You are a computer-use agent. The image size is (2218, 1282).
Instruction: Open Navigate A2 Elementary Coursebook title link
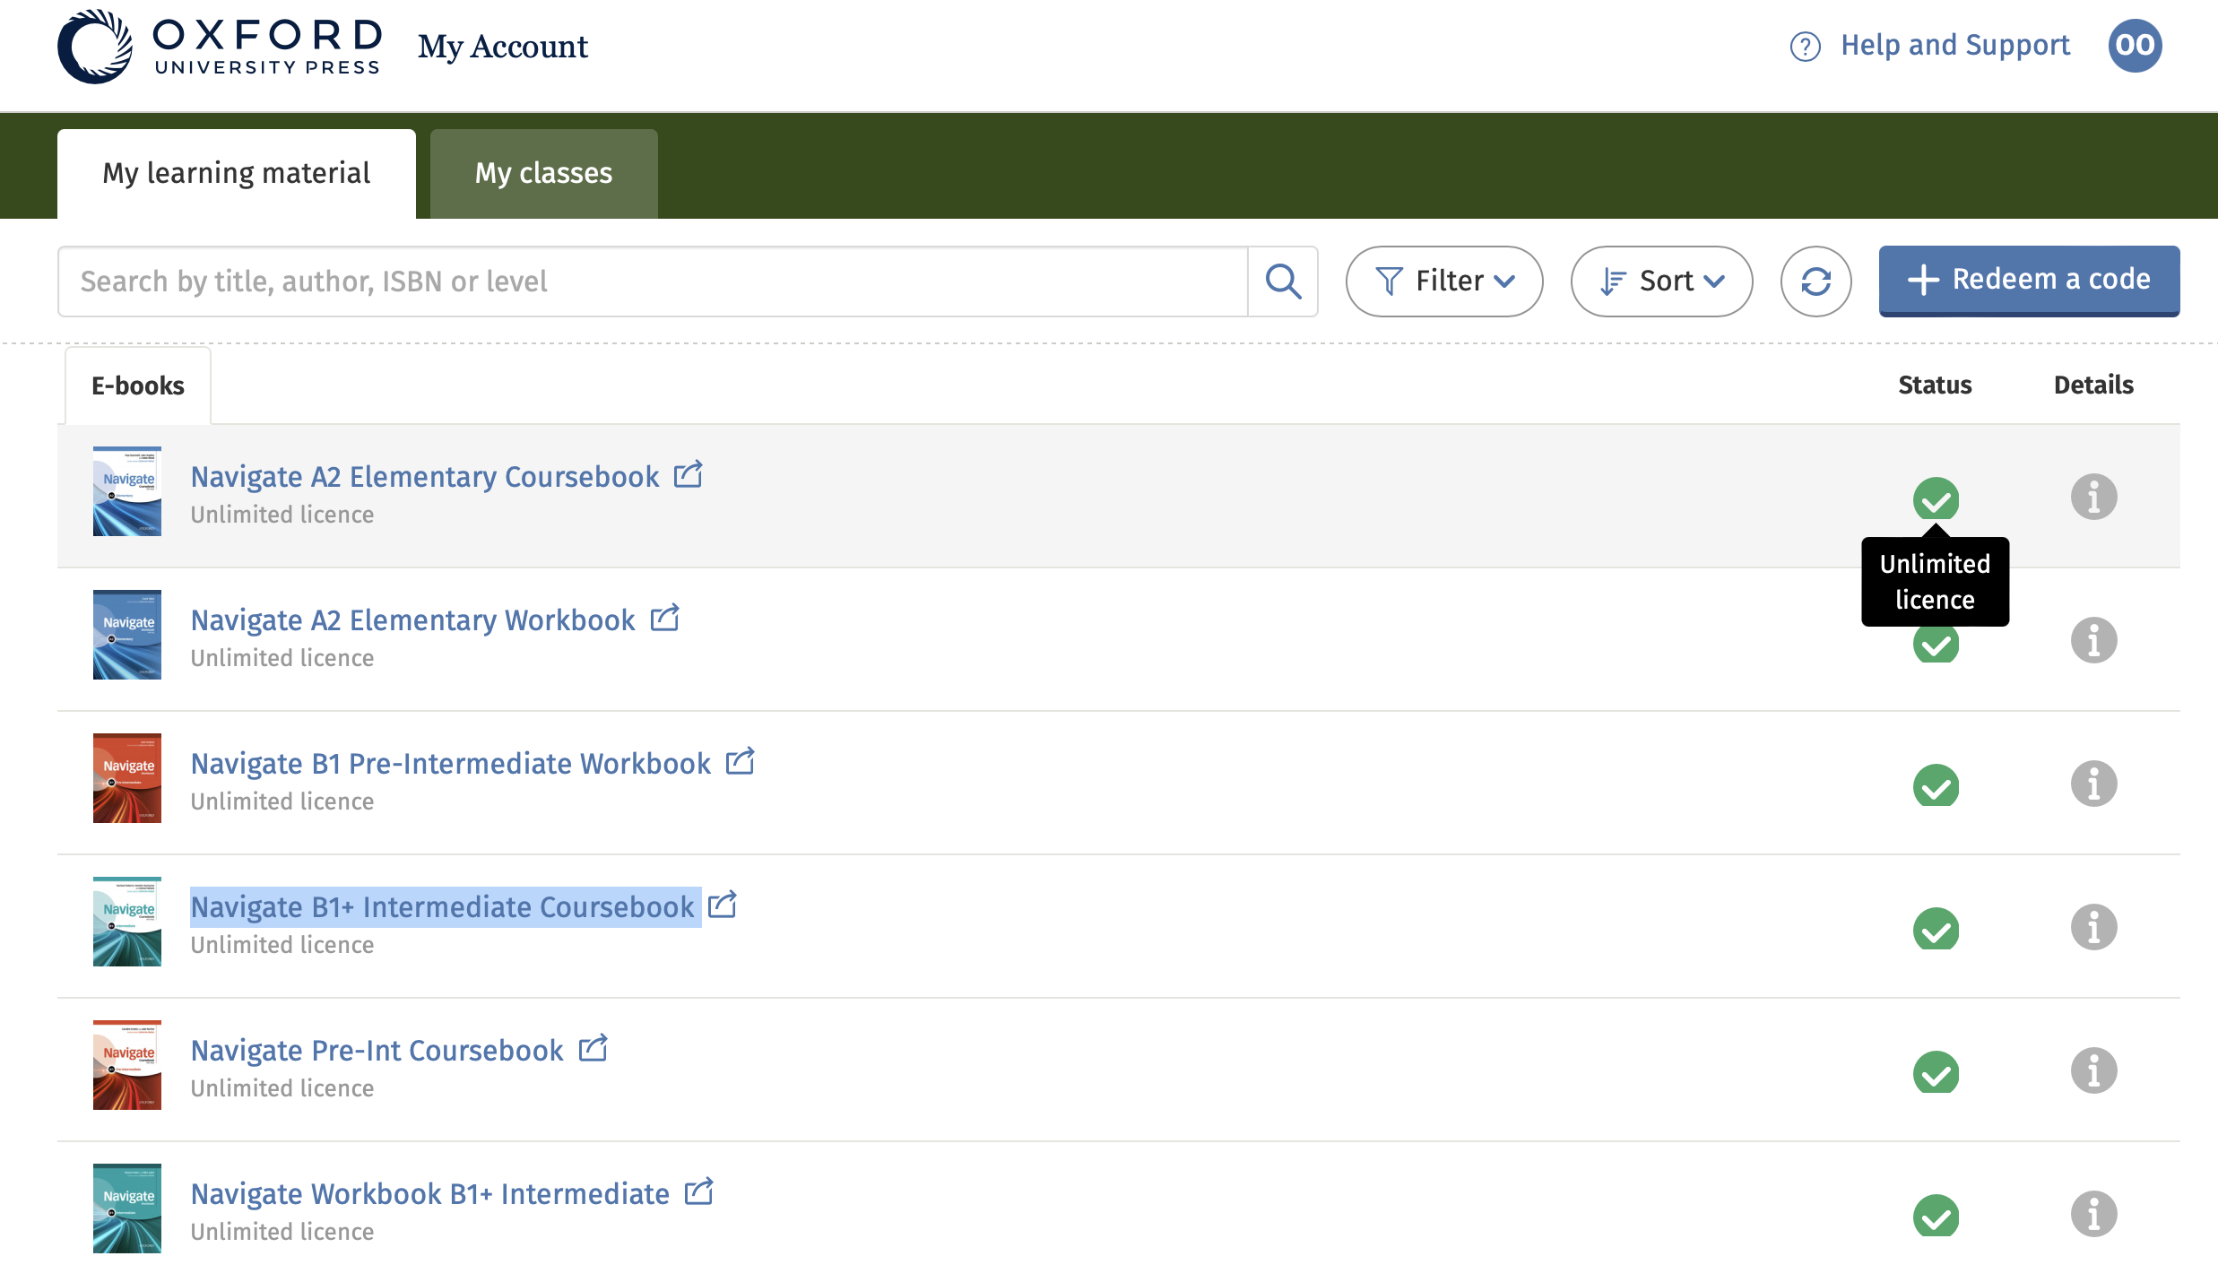[425, 477]
